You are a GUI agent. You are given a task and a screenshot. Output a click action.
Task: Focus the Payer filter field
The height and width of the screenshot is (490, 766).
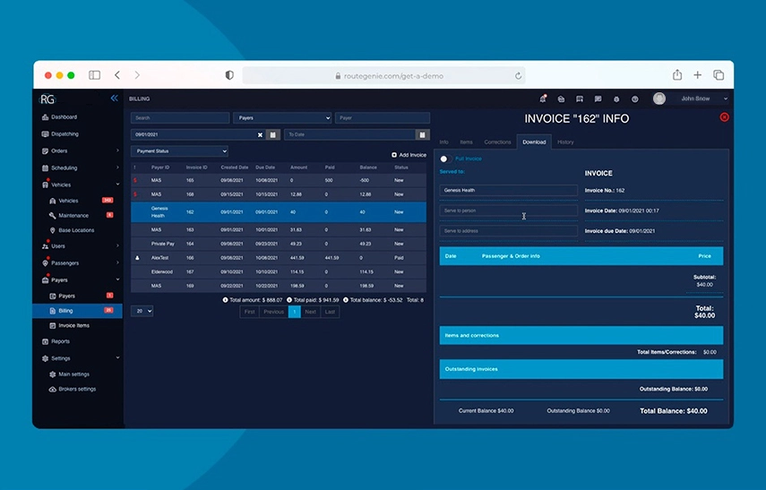coord(382,117)
